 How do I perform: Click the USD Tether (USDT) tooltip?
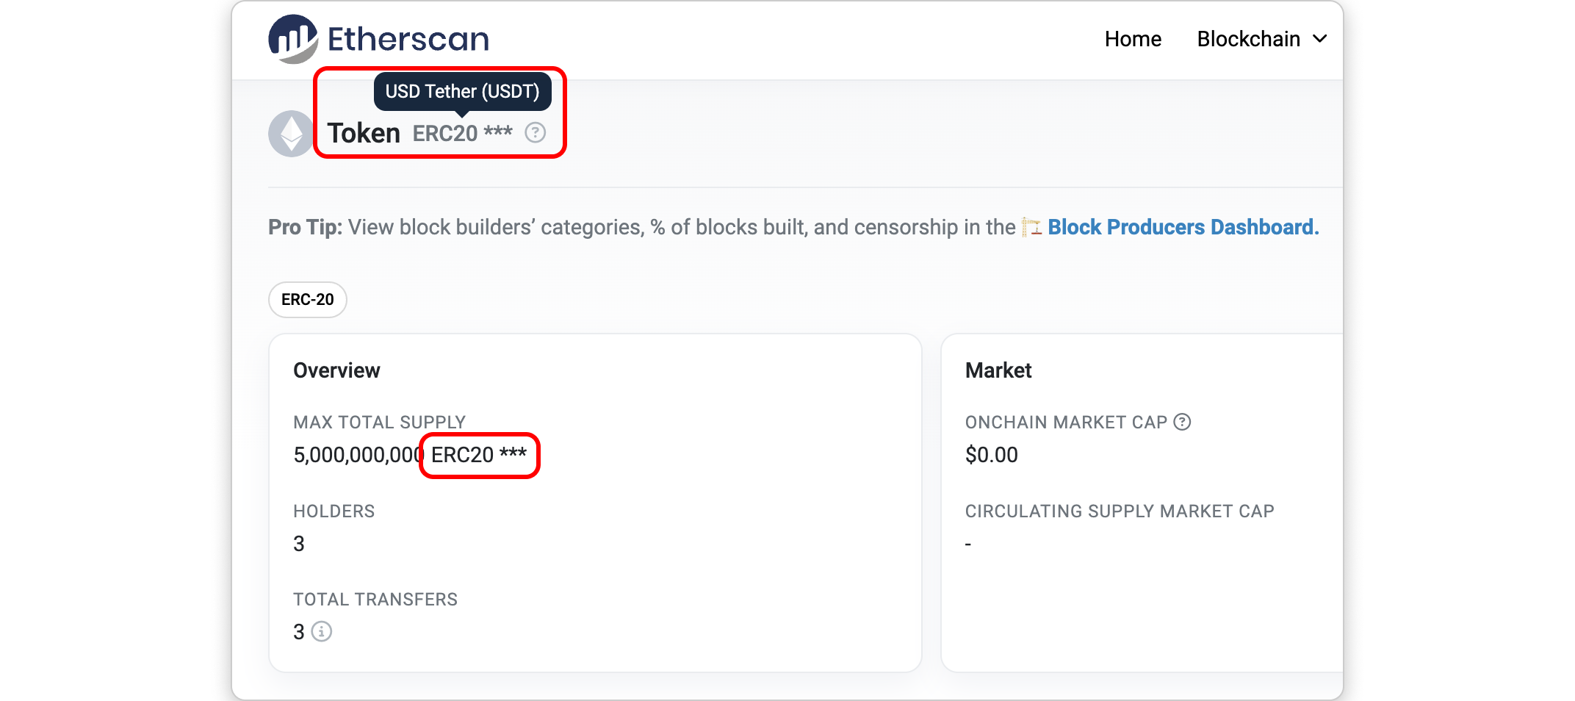click(x=462, y=91)
